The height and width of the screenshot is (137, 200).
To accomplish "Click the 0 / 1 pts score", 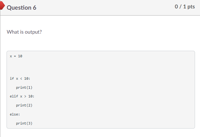I will (185, 7).
